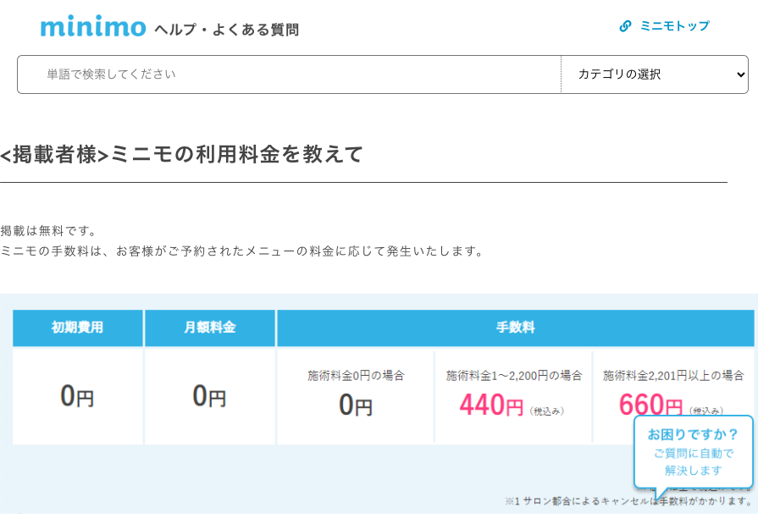This screenshot has width=758, height=518.
Task: Click the 初期費用 table header
Action: [77, 328]
